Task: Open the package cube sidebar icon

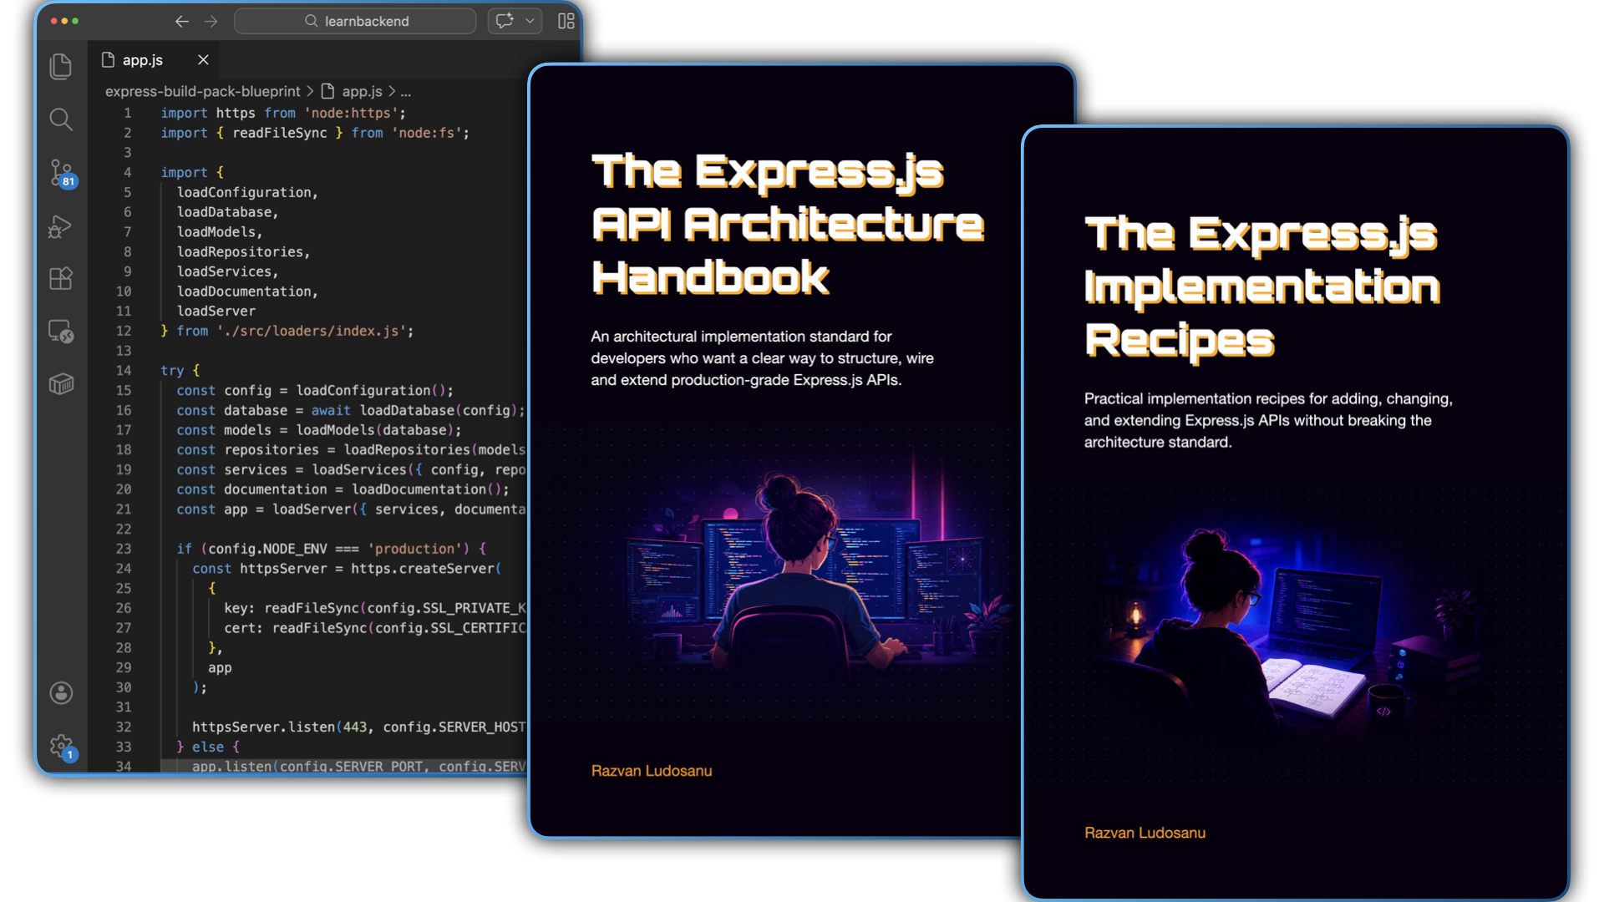Action: click(x=61, y=384)
